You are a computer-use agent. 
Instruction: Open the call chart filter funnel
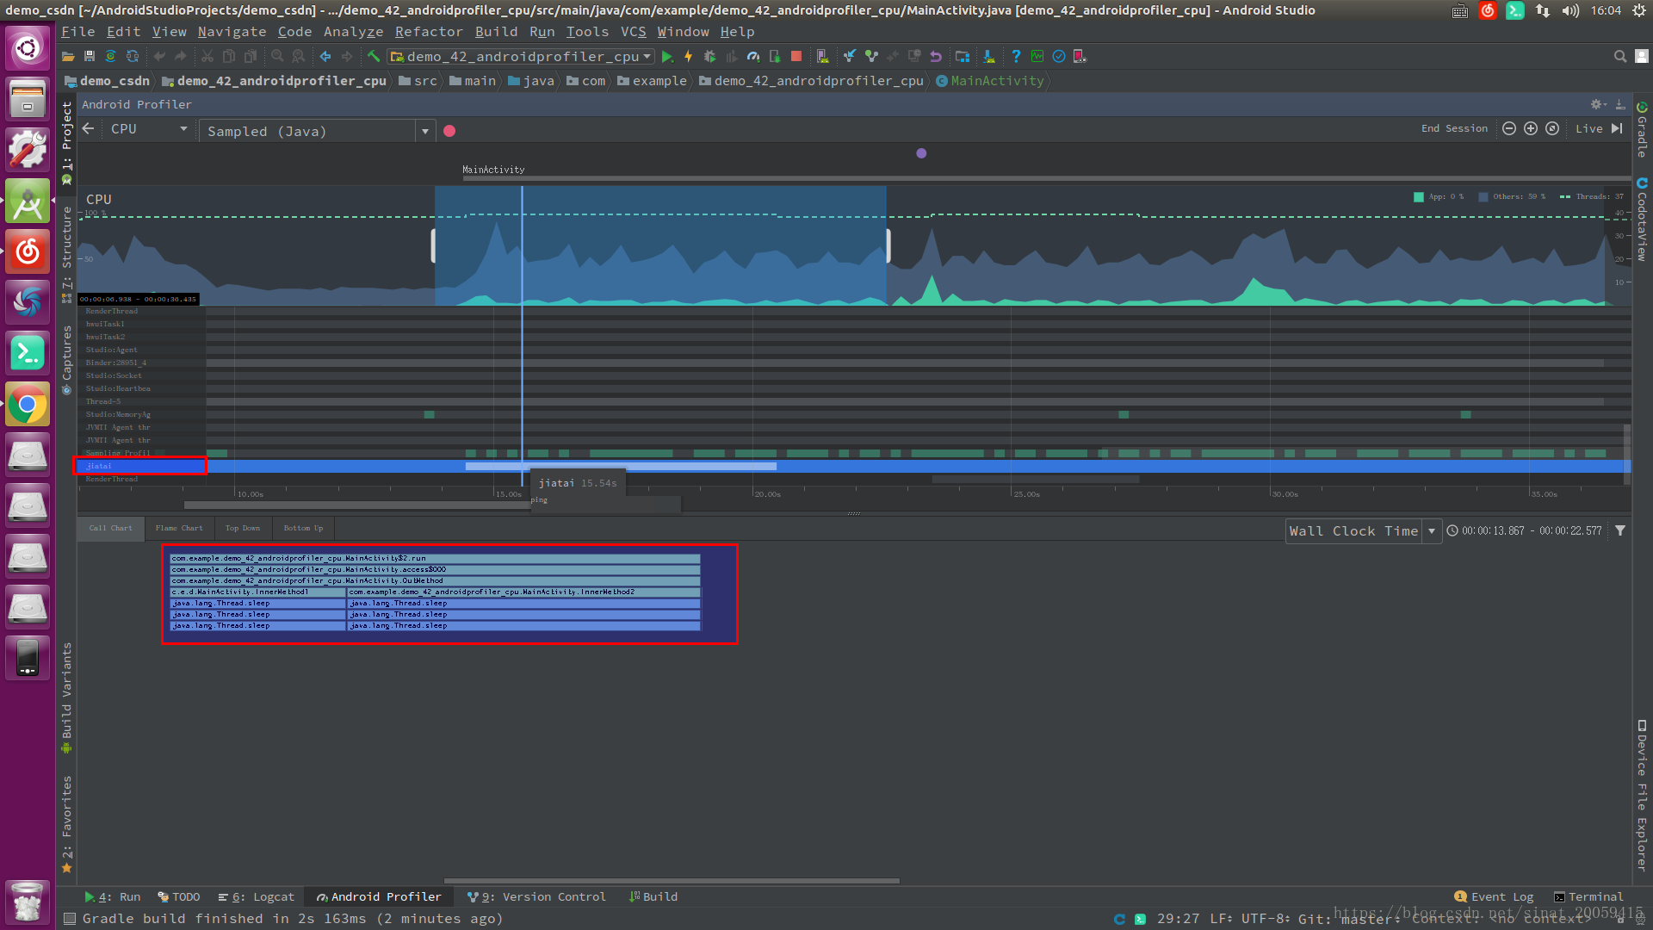tap(1620, 530)
